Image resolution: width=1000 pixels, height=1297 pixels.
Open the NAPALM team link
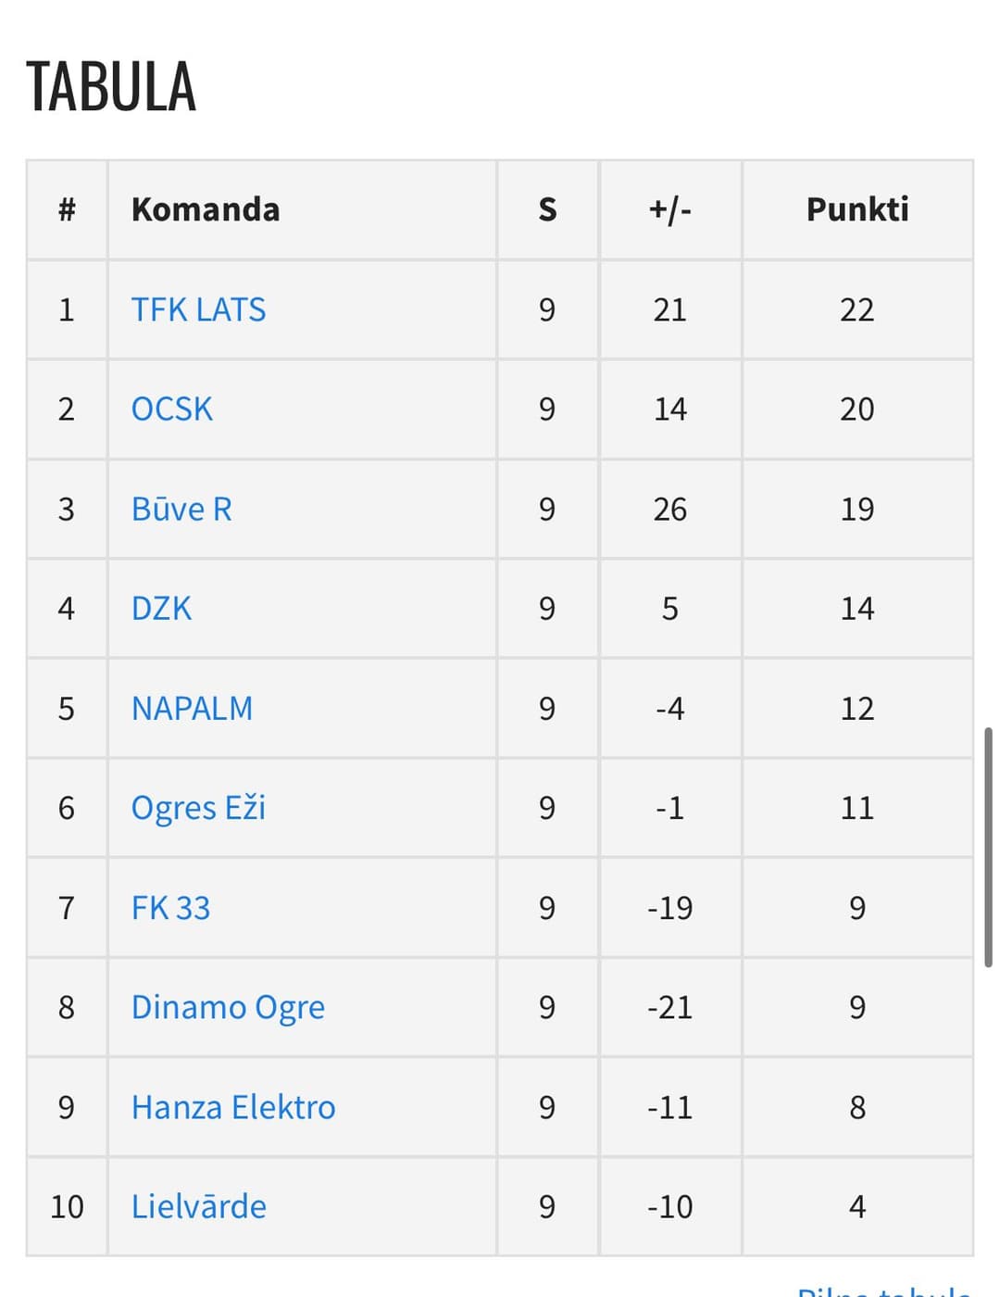pyautogui.click(x=192, y=709)
